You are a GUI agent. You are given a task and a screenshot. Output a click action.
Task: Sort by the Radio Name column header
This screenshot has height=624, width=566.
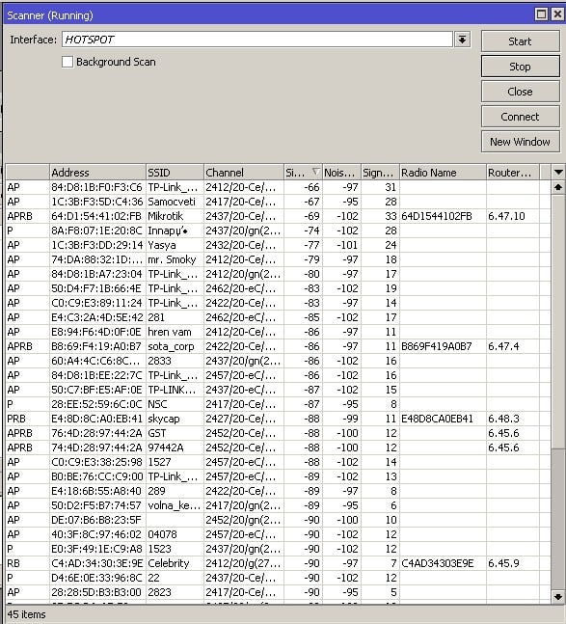coord(443,173)
